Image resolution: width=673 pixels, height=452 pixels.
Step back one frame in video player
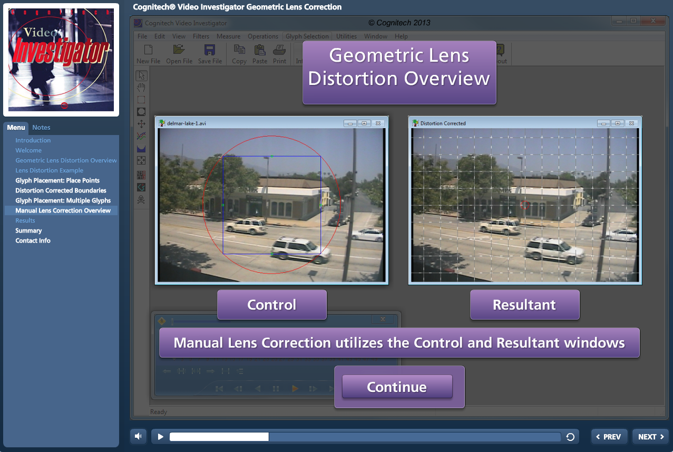(238, 389)
